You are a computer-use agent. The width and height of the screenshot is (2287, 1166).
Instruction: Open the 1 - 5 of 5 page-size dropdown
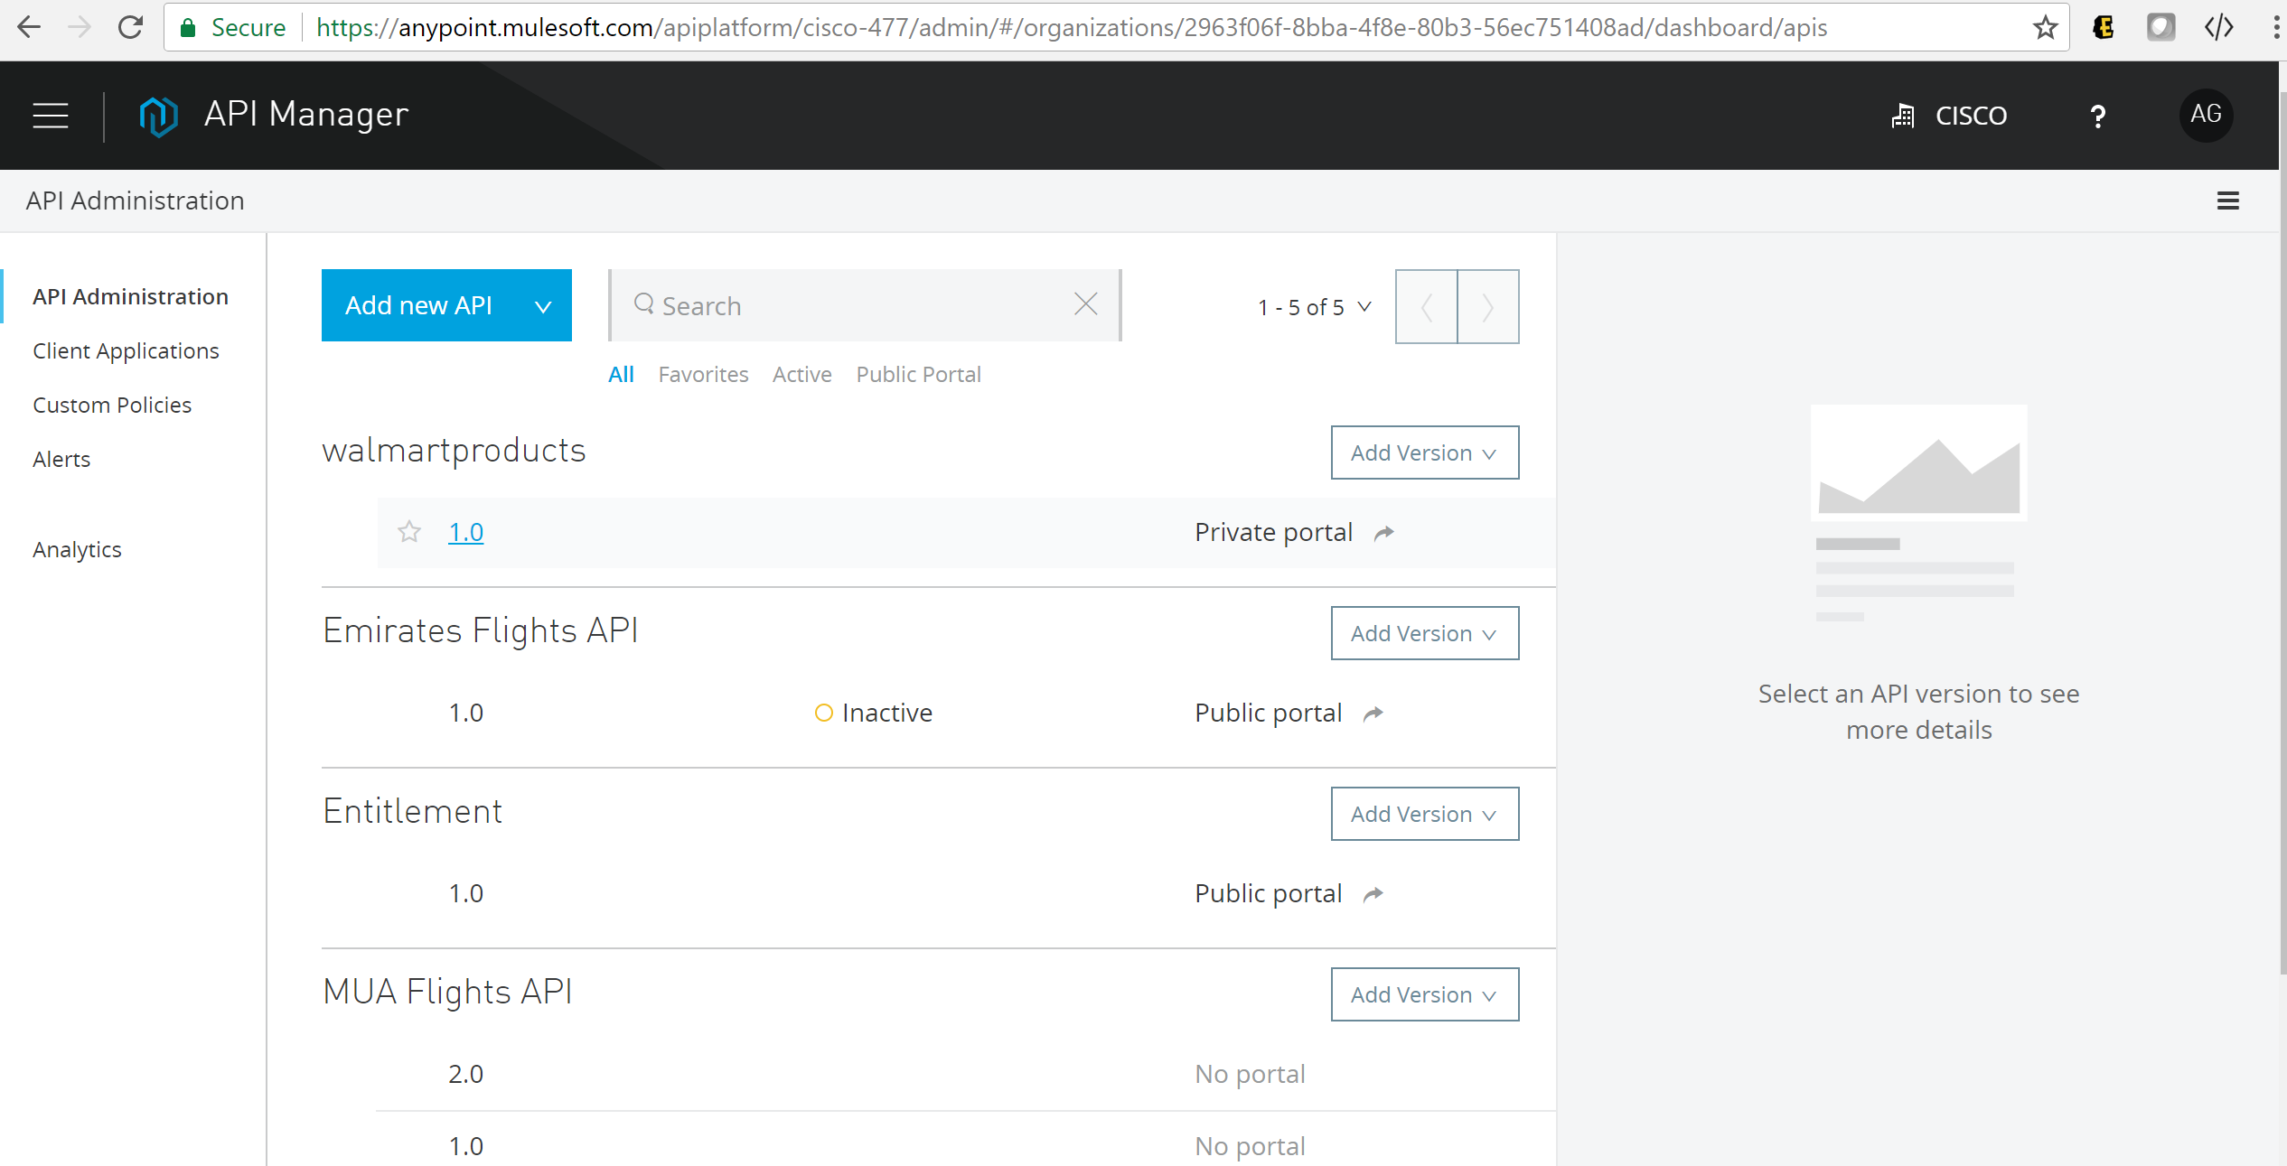click(x=1315, y=308)
